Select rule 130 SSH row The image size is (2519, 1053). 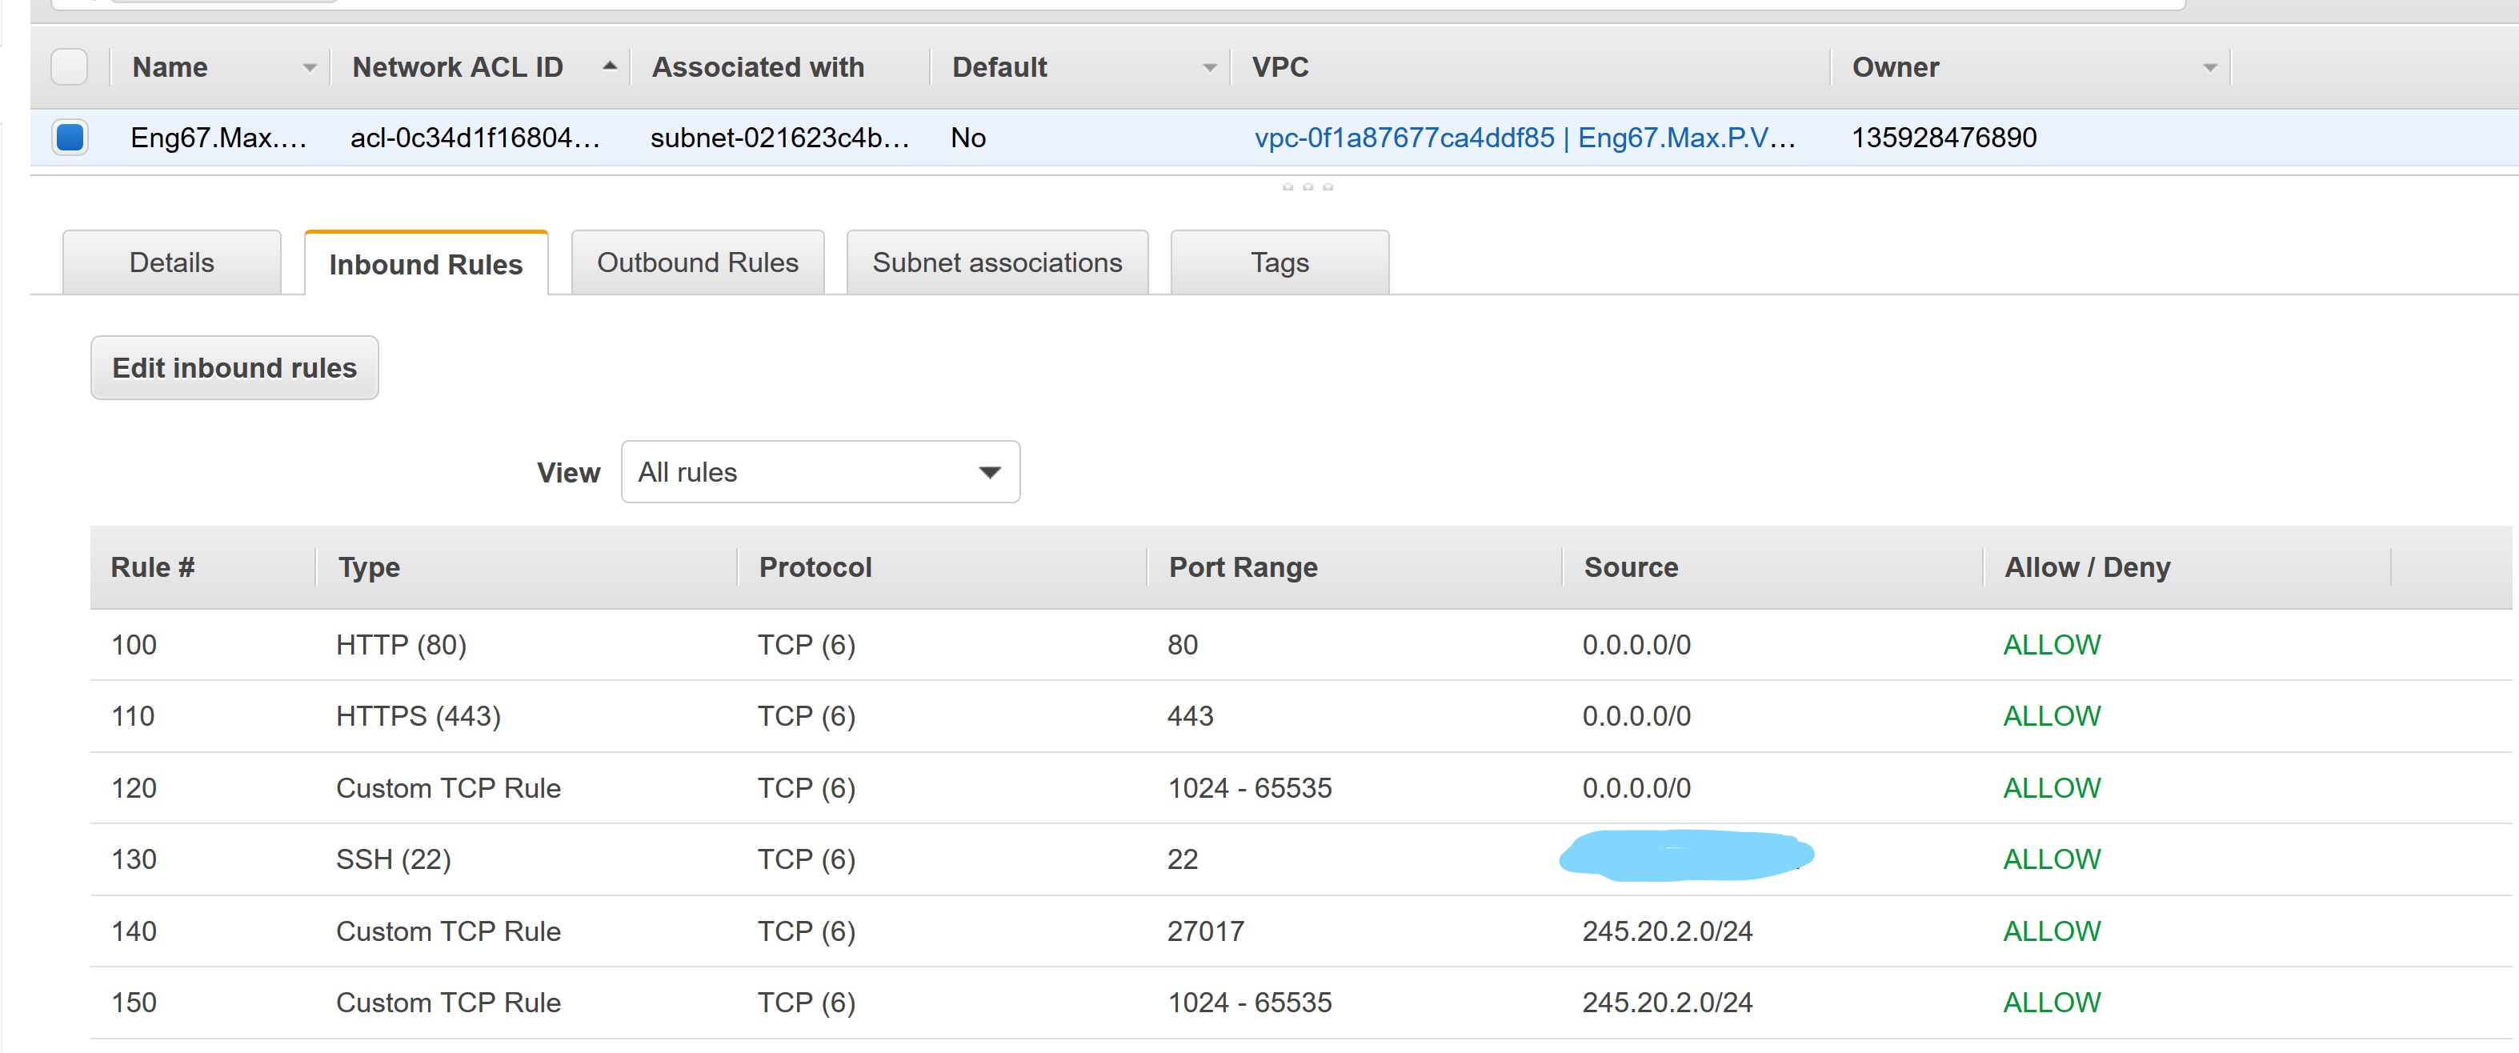point(393,859)
